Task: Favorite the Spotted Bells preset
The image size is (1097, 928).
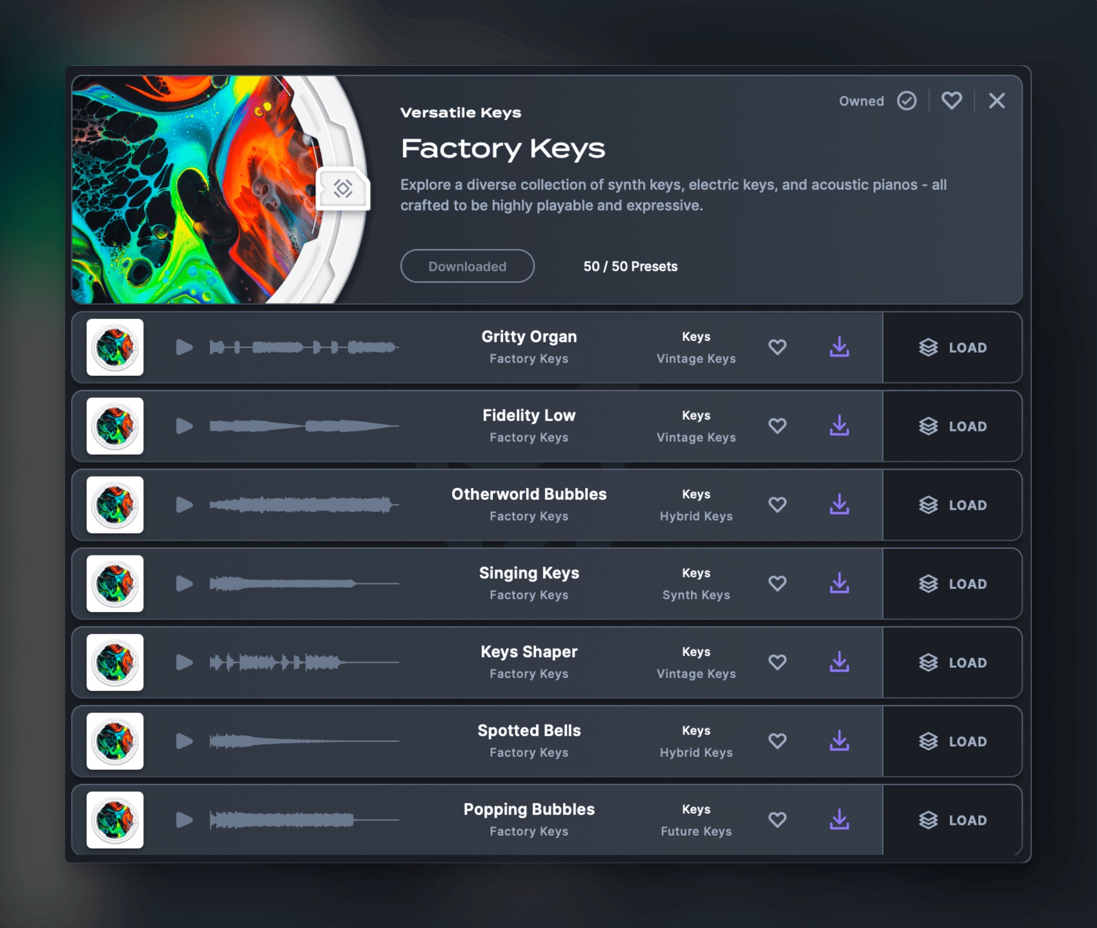Action: 777,741
